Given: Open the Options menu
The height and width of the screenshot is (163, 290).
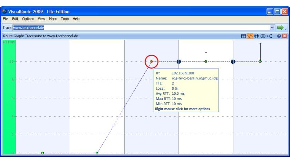Looking at the screenshot, I should [28, 19].
